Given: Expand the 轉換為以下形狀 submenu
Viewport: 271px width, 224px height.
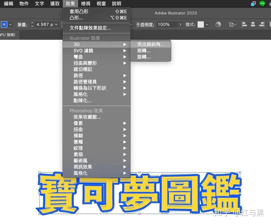Looking at the screenshot, I should [x=96, y=88].
